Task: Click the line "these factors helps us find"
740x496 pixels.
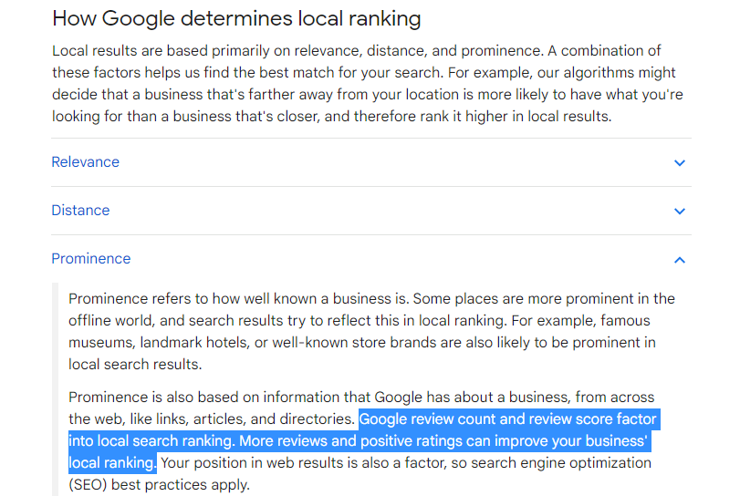Action: click(363, 73)
